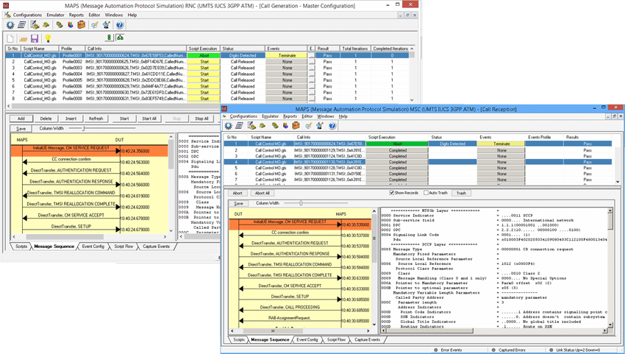Click the green traffic light icon in RNC window

pyautogui.click(x=109, y=38)
